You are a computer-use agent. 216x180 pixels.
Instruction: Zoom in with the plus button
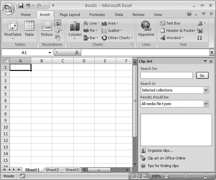pyautogui.click(x=205, y=176)
